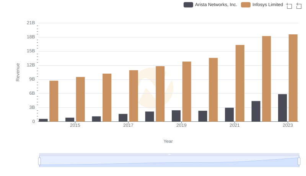Image resolution: width=306 pixels, height=176 pixels.
Task: Click the top grip of the zoom slider
Action: (169, 154)
